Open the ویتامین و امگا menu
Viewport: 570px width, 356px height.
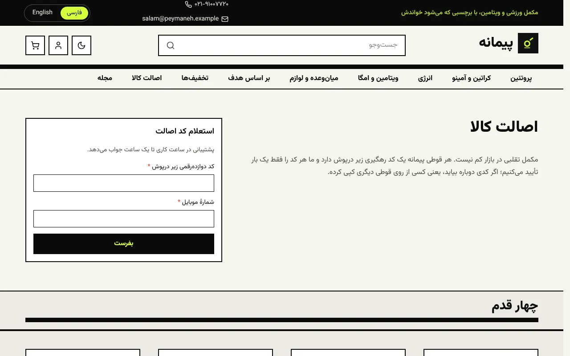coord(378,78)
